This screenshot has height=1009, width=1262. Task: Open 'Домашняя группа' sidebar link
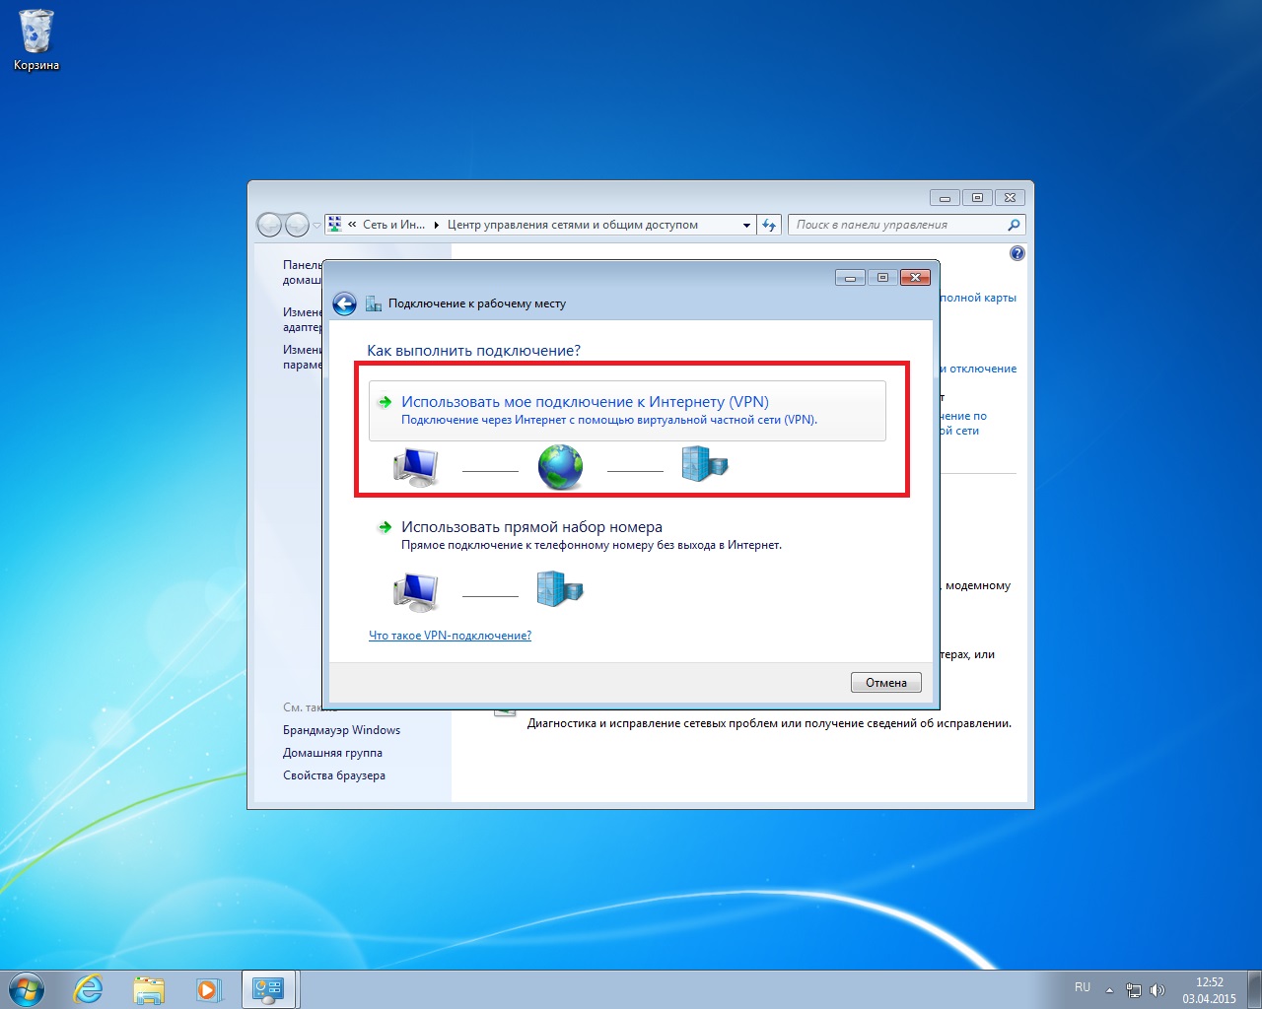[332, 753]
